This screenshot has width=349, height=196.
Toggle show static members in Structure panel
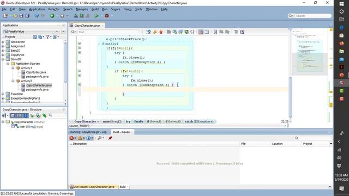click(x=26, y=115)
